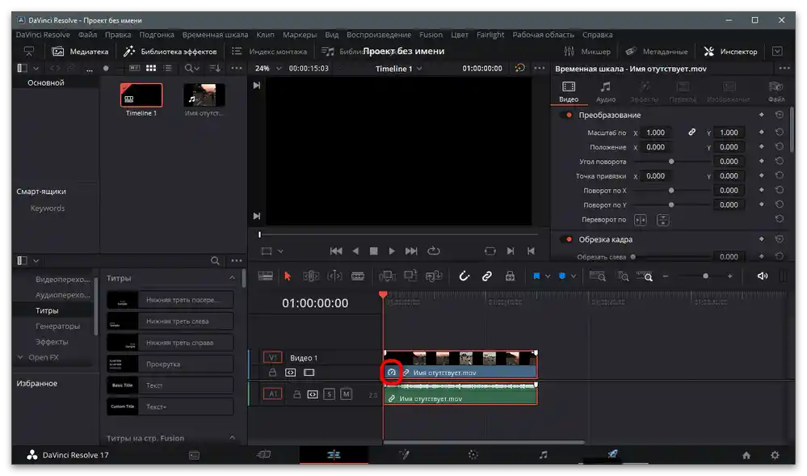This screenshot has width=807, height=476.
Task: Adjust the timeline zoom slider
Action: click(x=705, y=276)
